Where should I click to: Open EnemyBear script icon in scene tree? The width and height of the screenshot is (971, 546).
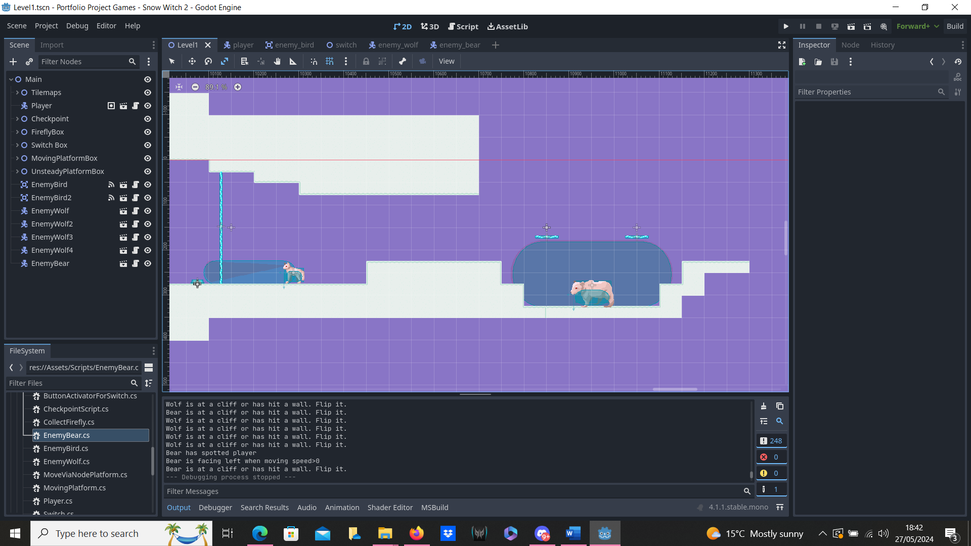136,263
